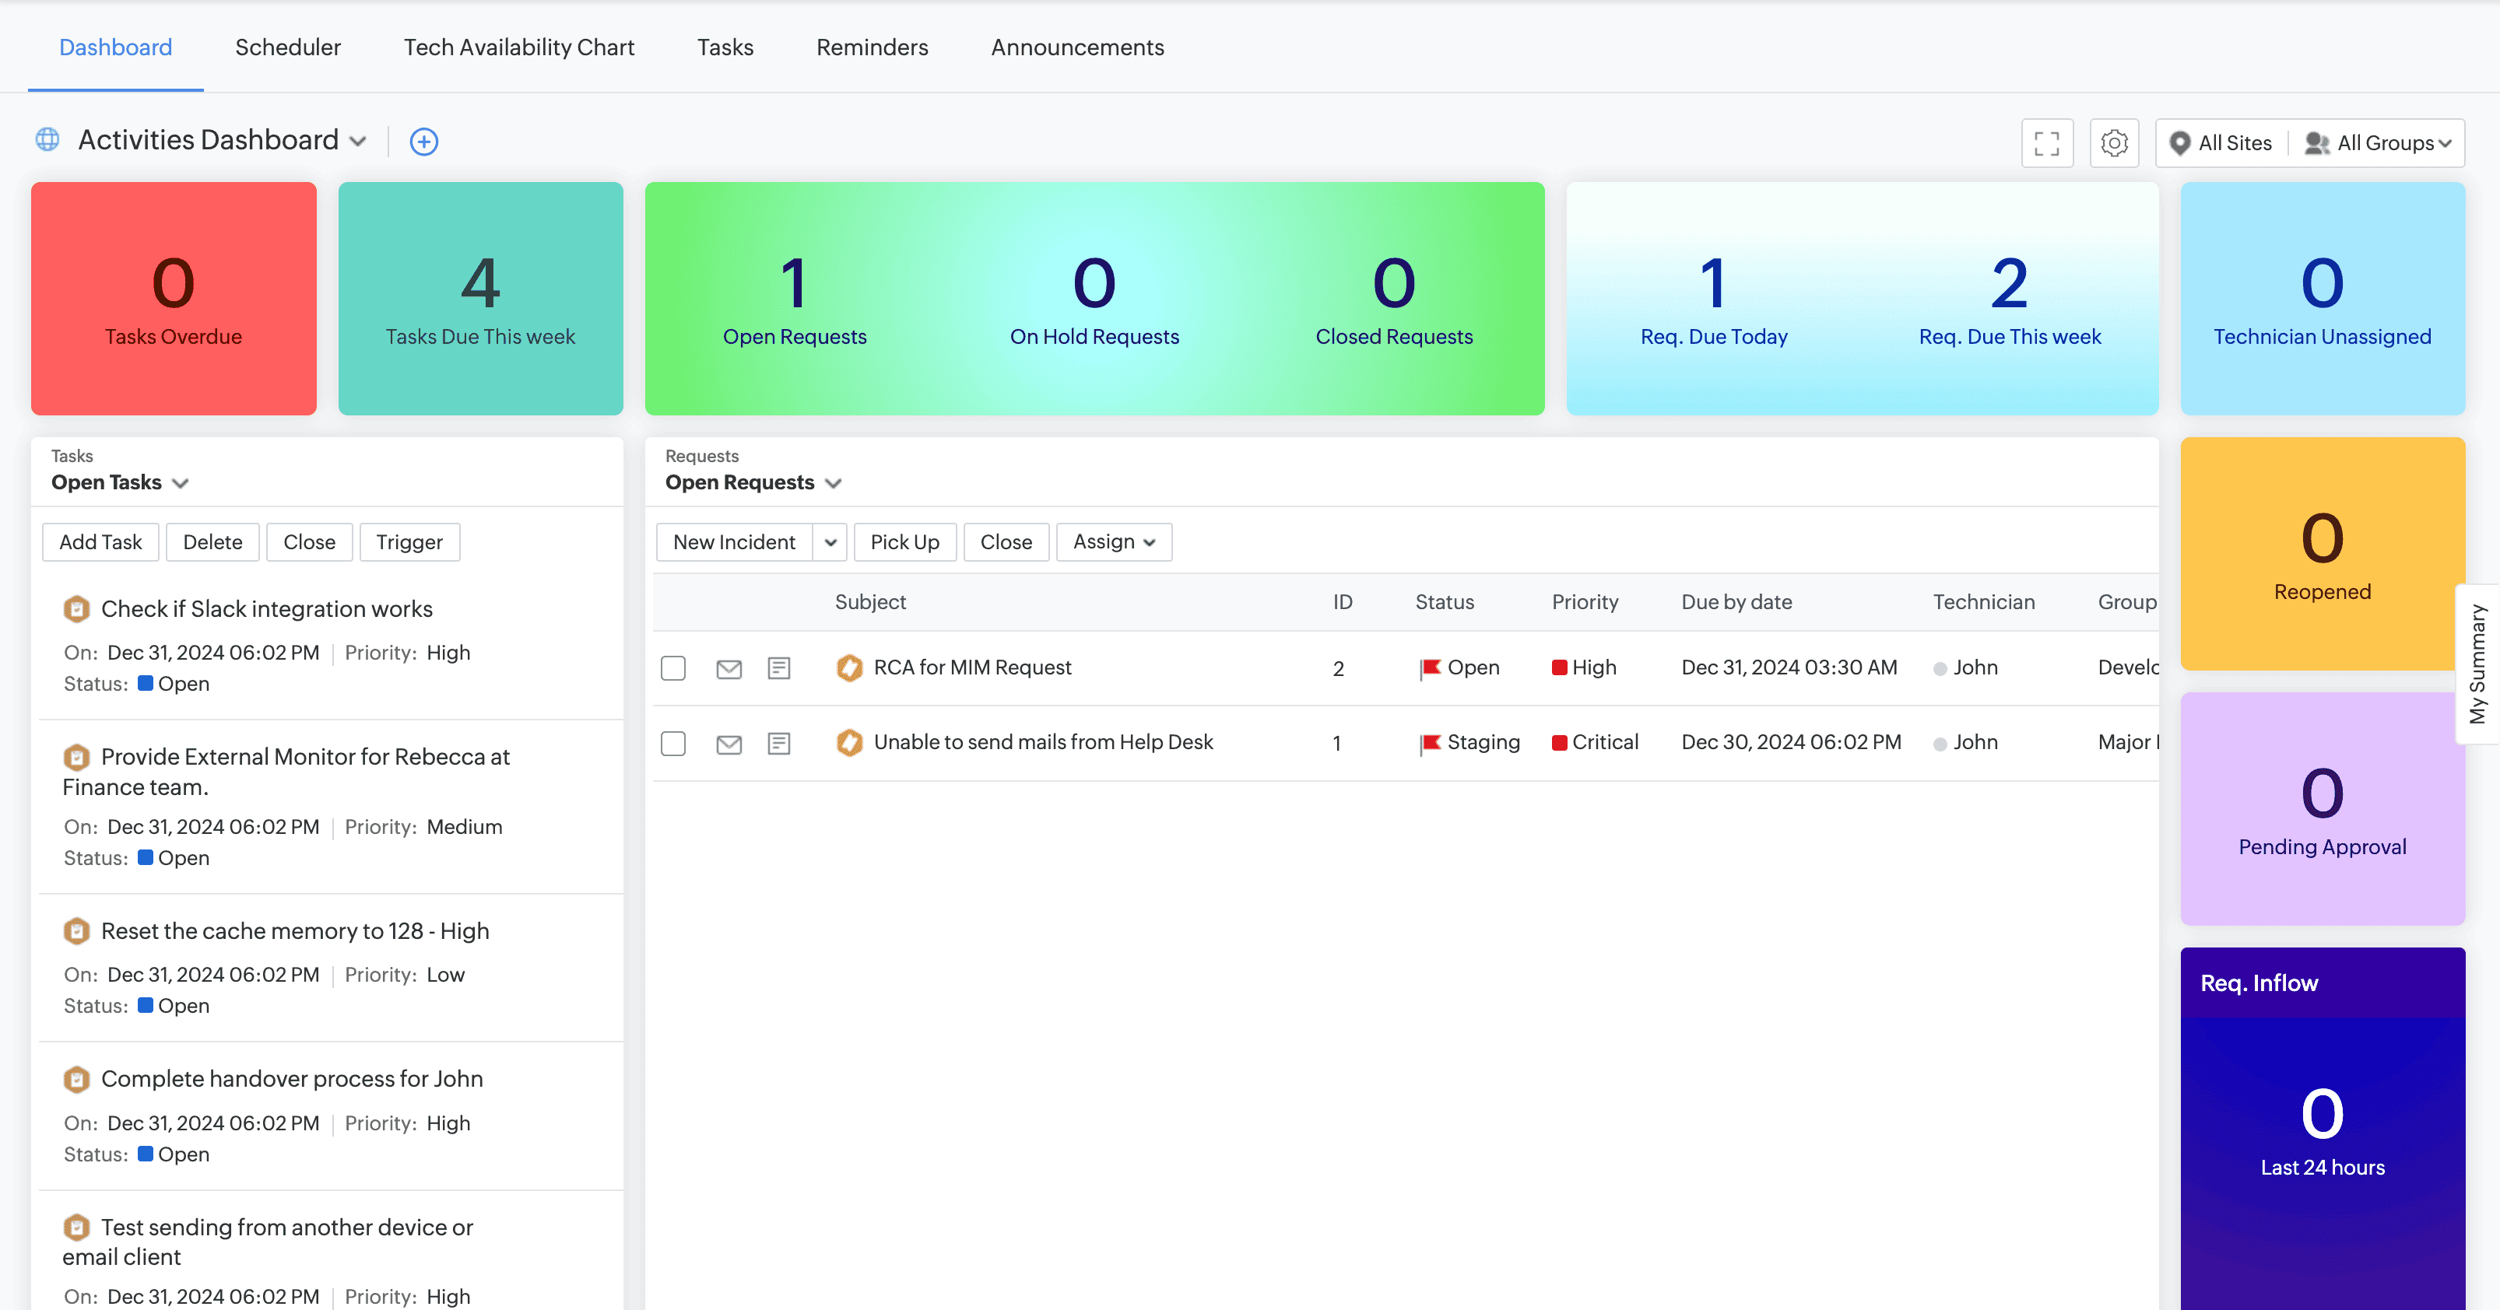Expand the Open Tasks filter dropdown
The height and width of the screenshot is (1310, 2500).
[181, 483]
